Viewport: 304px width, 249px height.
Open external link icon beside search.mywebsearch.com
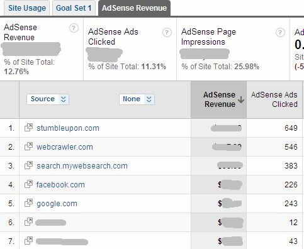tap(28, 165)
